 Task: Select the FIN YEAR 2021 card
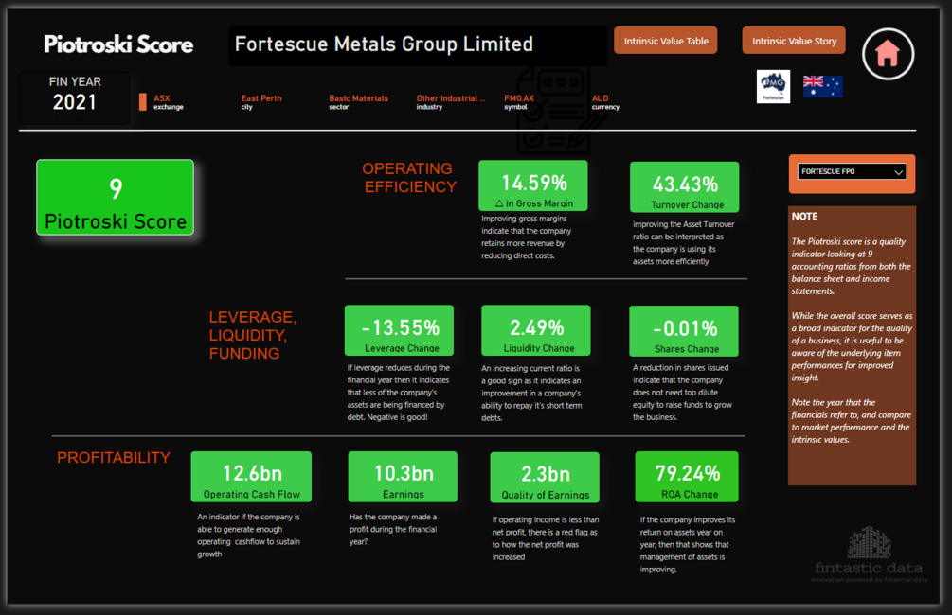75,97
